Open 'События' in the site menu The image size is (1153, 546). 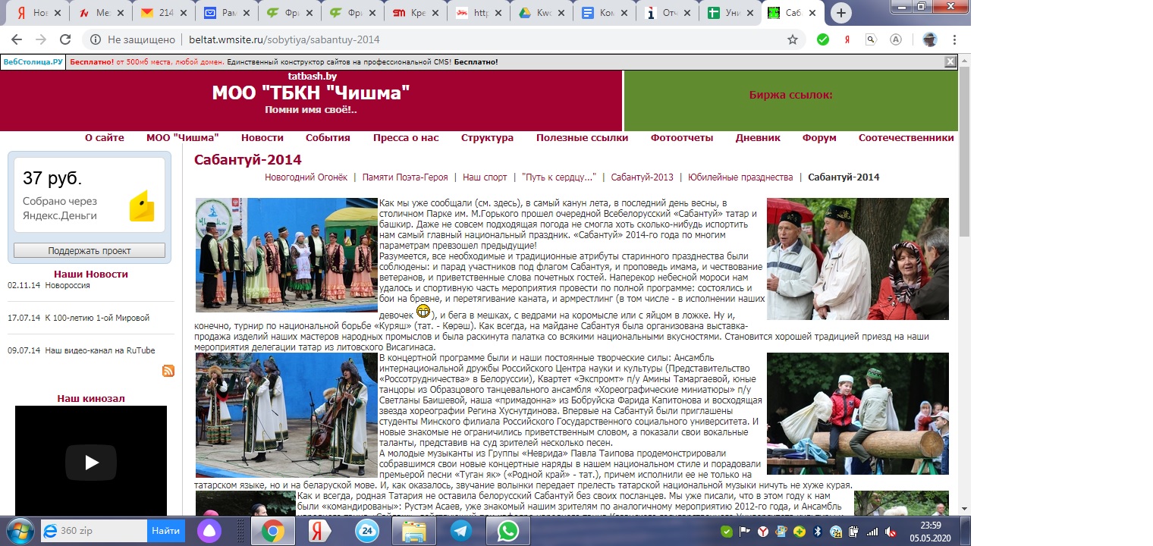(328, 138)
